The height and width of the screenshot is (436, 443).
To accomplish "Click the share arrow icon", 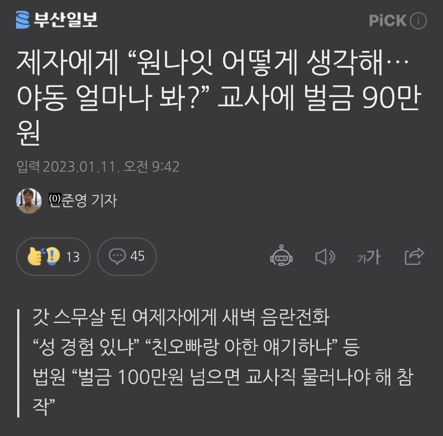I will 414,257.
